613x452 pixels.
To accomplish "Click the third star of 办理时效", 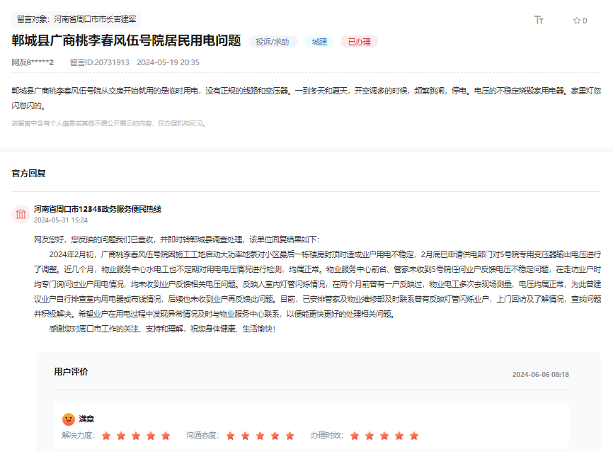I will [384, 436].
